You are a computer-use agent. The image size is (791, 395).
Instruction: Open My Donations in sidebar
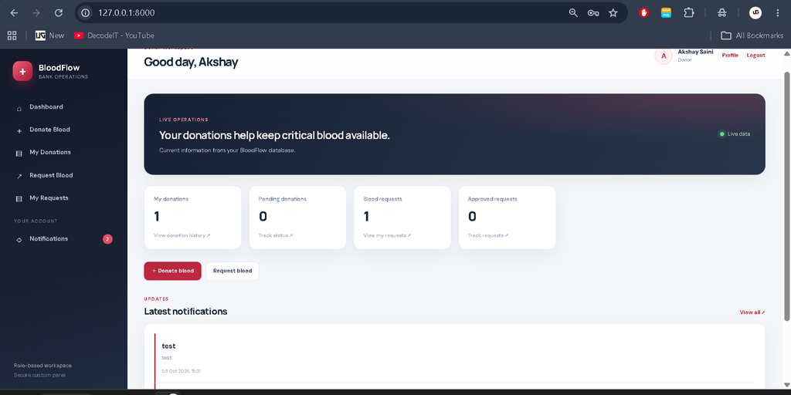pos(50,152)
